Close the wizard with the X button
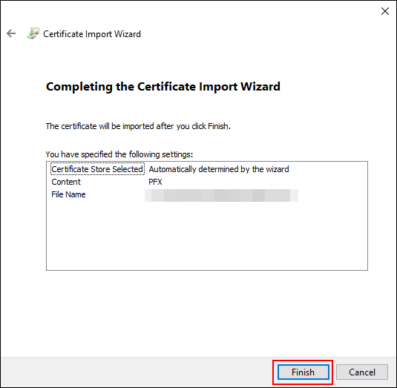The width and height of the screenshot is (397, 388). click(x=385, y=11)
